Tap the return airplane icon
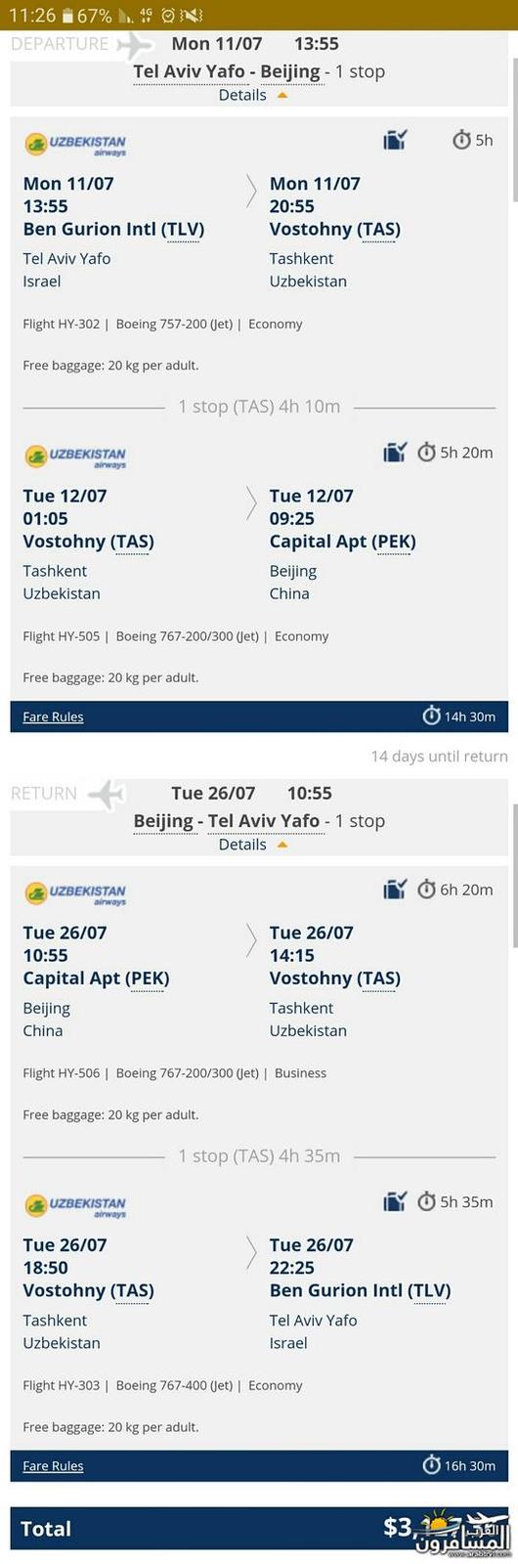 (106, 794)
